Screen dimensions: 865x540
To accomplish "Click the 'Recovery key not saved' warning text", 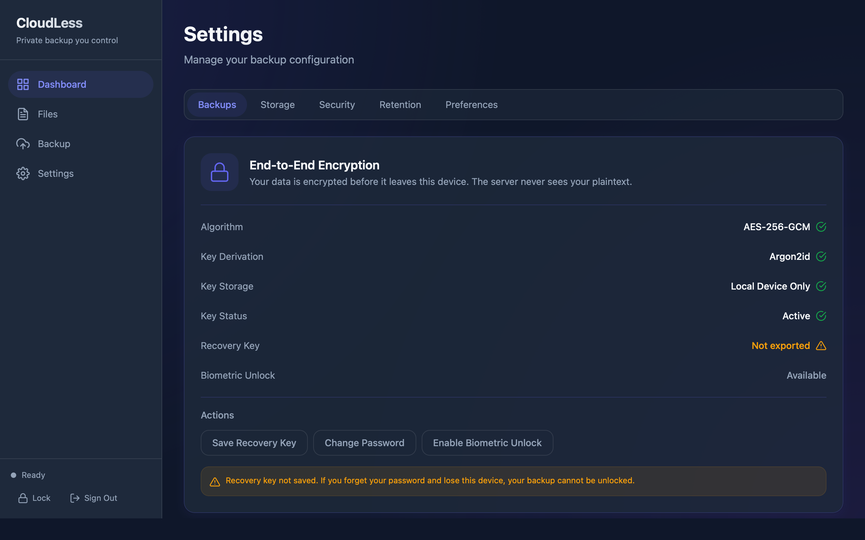I will coord(430,480).
